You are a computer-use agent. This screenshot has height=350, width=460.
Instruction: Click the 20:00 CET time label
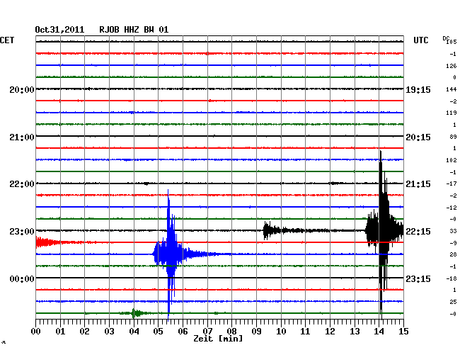tap(22, 89)
